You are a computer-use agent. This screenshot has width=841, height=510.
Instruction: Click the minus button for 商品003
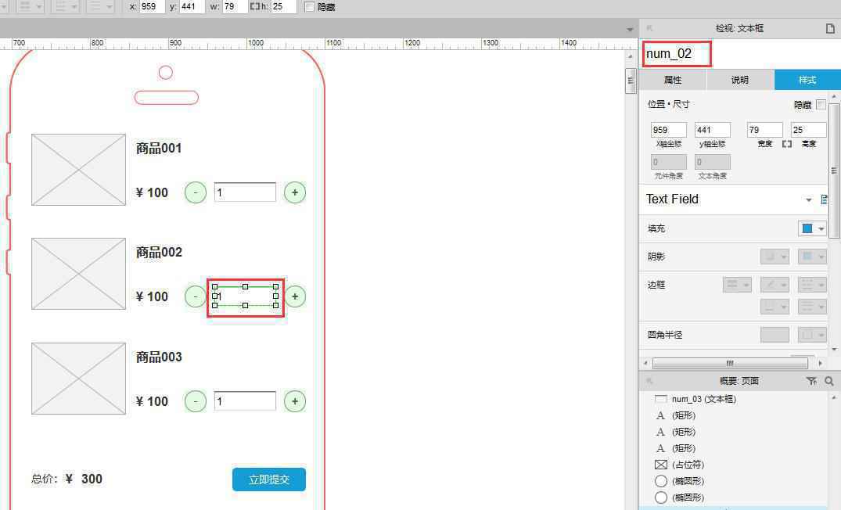[x=196, y=401]
